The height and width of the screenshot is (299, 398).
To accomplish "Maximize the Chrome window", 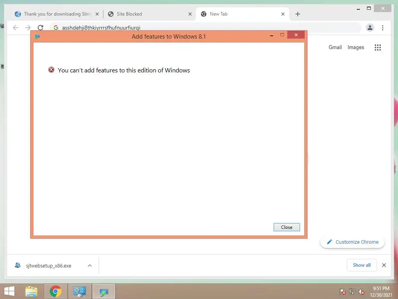I will point(369,9).
